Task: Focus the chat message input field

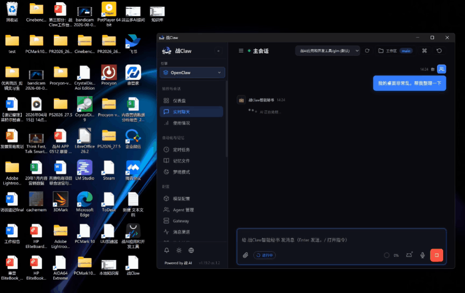Action: point(341,240)
